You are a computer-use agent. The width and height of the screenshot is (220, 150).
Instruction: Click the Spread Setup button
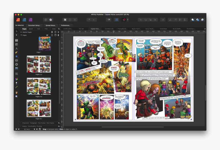51,26
